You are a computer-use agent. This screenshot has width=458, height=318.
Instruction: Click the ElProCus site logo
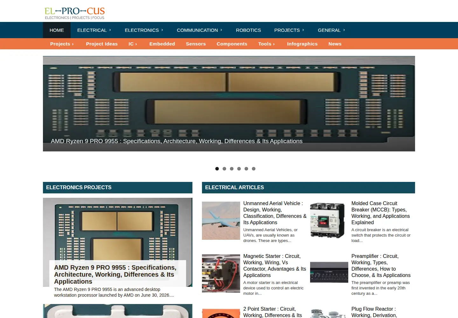75,13
